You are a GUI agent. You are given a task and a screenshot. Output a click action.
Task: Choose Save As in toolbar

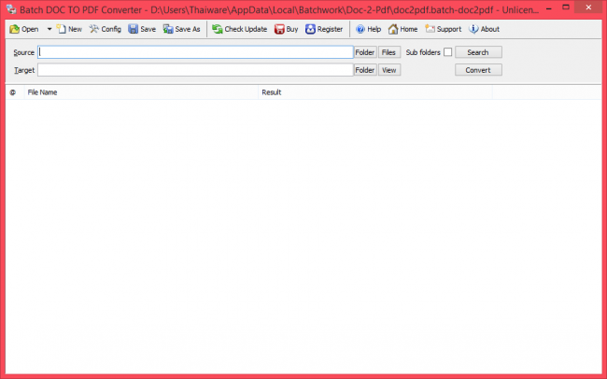tap(181, 29)
